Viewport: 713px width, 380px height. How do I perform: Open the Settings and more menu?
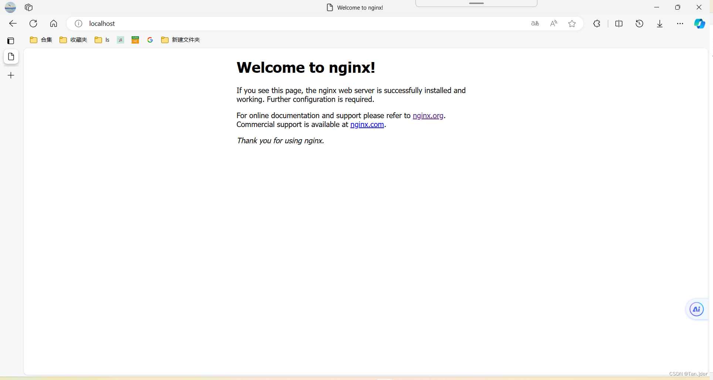[x=680, y=24]
